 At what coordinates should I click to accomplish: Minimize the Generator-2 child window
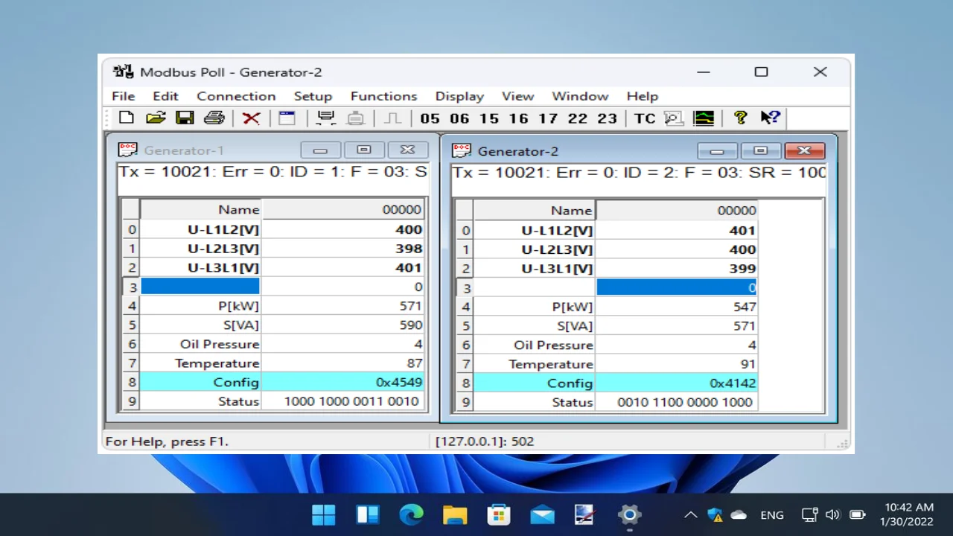click(x=717, y=151)
